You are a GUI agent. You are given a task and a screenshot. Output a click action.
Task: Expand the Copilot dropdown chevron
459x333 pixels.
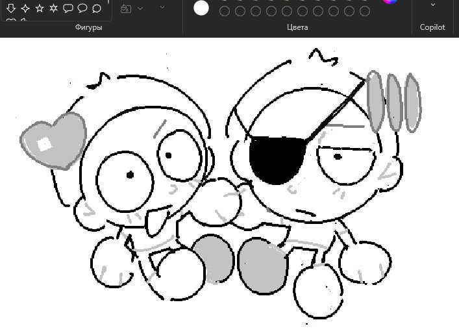tap(432, 5)
